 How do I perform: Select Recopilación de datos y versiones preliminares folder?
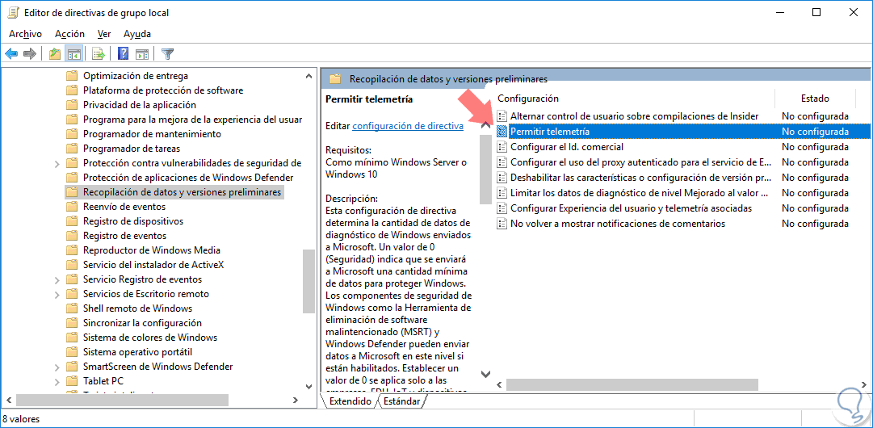(x=183, y=192)
